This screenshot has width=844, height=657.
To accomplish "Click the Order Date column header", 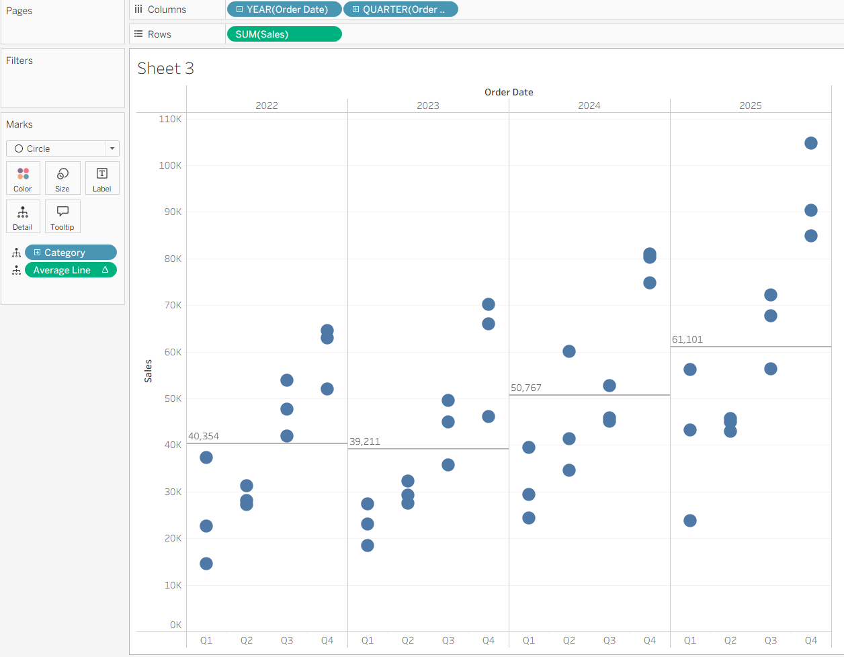I will pyautogui.click(x=509, y=92).
